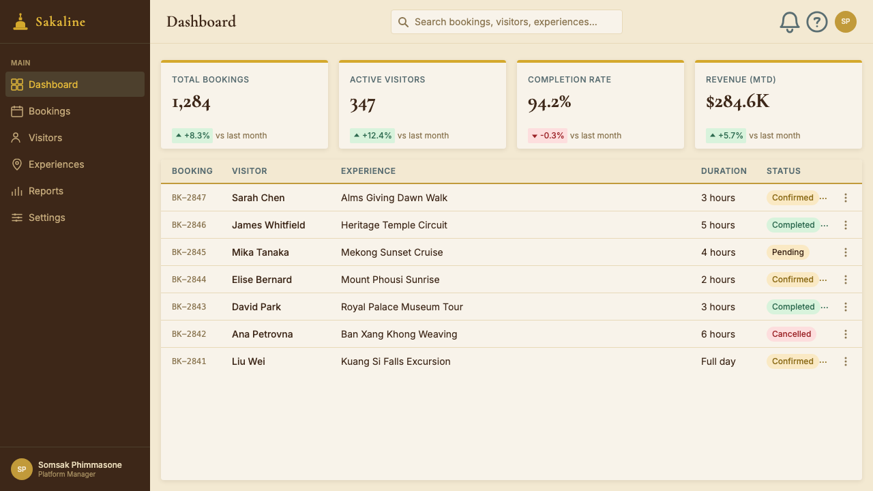
Task: Open three-dot menu for Mika Tanaka booking
Action: pyautogui.click(x=846, y=252)
